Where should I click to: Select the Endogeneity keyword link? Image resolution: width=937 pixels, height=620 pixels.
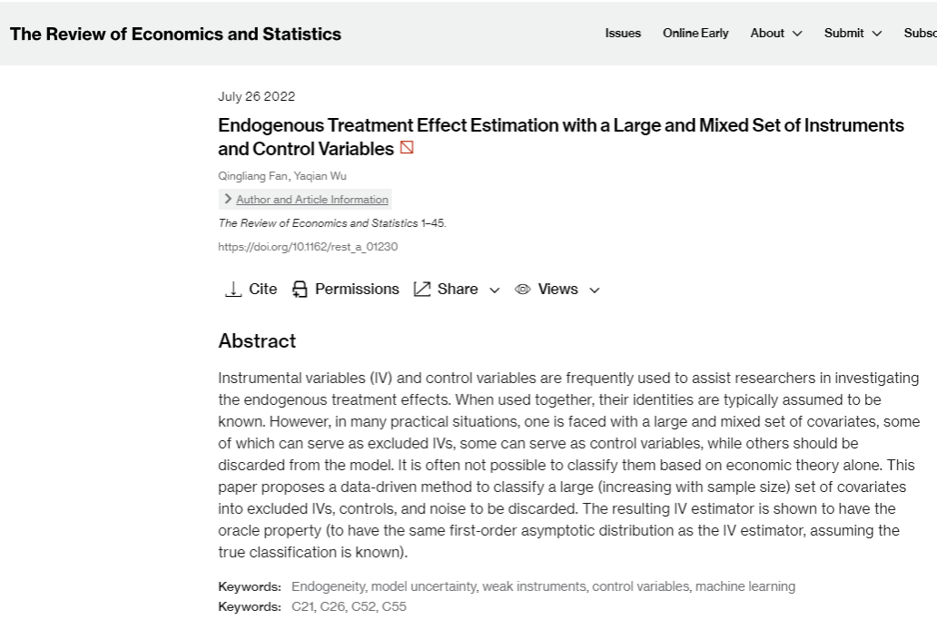(329, 587)
